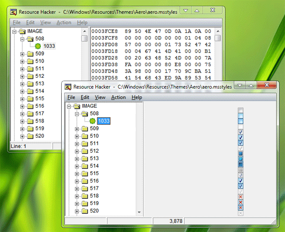Expand the 509 node in front window
The height and width of the screenshot is (232, 285).
(x=77, y=129)
